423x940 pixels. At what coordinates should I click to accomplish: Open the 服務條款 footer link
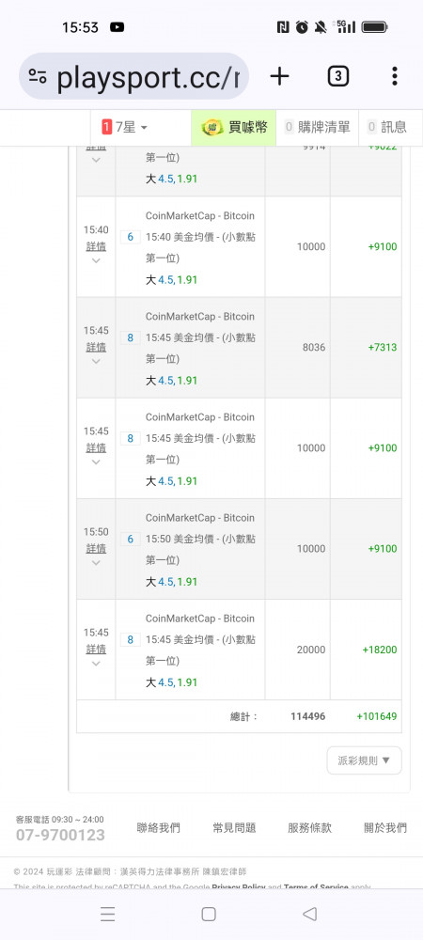coord(310,828)
